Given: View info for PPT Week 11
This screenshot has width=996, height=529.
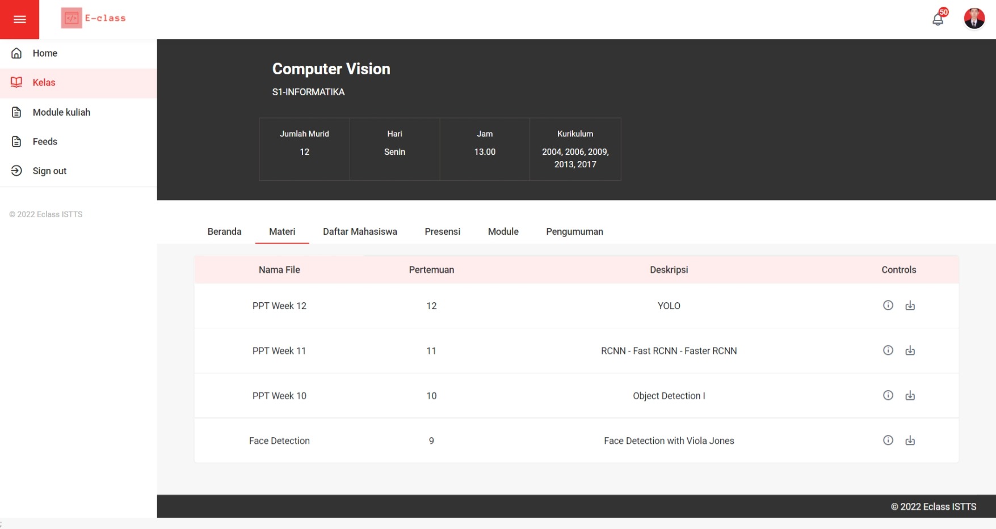Looking at the screenshot, I should coord(888,350).
